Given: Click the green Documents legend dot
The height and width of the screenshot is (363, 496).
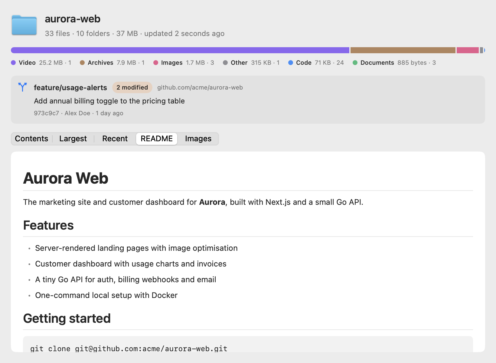Looking at the screenshot, I should click(x=355, y=63).
